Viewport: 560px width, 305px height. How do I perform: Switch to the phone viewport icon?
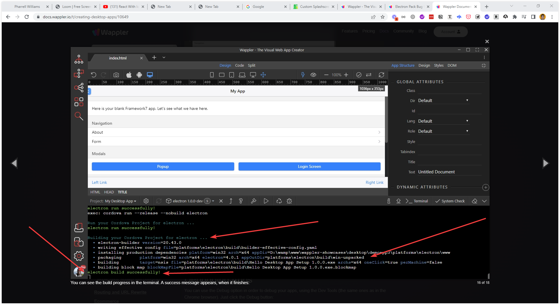pos(212,75)
